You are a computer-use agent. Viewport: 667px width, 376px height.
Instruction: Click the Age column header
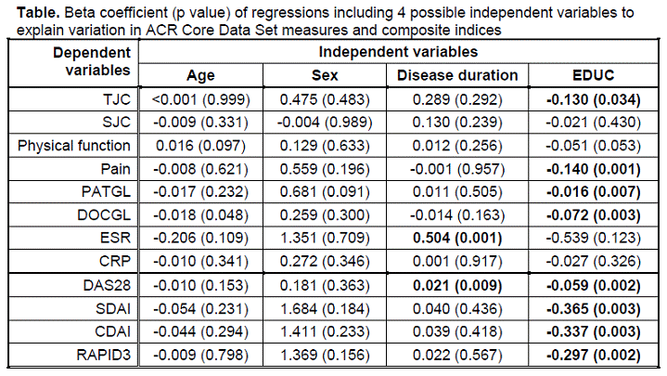coord(200,77)
